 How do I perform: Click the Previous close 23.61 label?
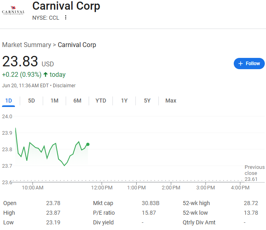(x=254, y=173)
